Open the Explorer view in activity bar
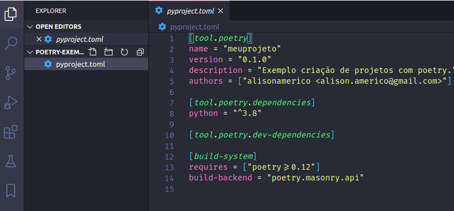The image size is (454, 211). click(x=11, y=14)
